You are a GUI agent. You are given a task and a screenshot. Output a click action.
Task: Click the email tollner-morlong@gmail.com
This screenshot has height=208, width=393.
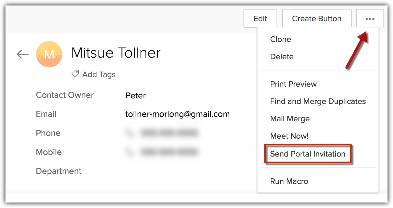(x=177, y=114)
